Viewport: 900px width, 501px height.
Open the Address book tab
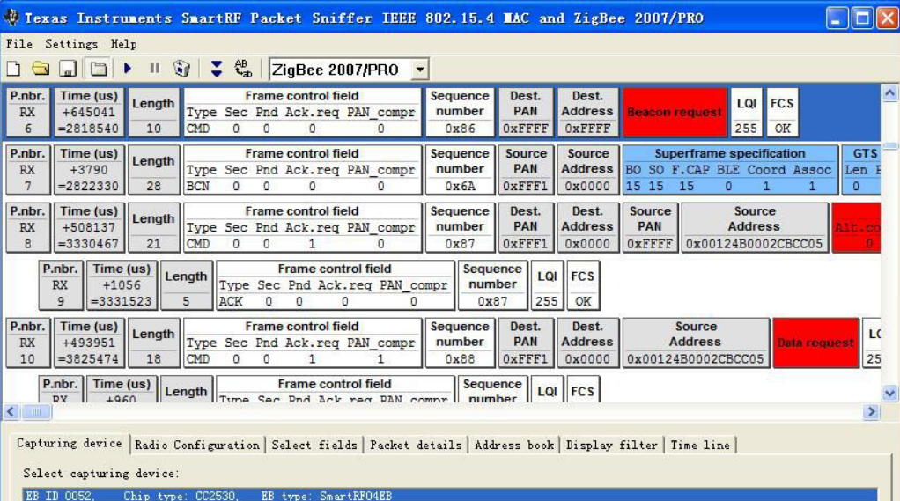click(x=514, y=446)
